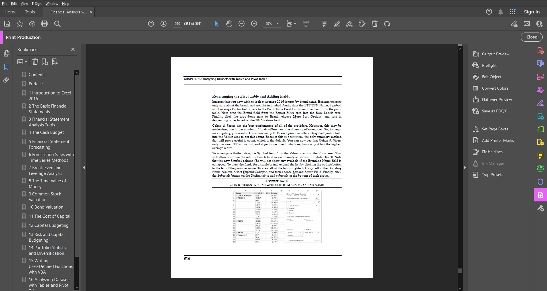Click the document vertical scrollbar thumb
The height and width of the screenshot is (291, 547).
point(460,271)
